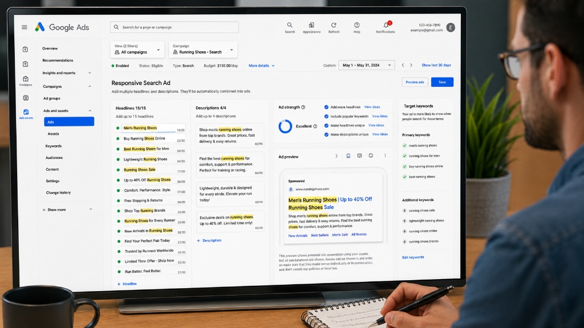Click the help icon beside Ad strength

point(303,107)
